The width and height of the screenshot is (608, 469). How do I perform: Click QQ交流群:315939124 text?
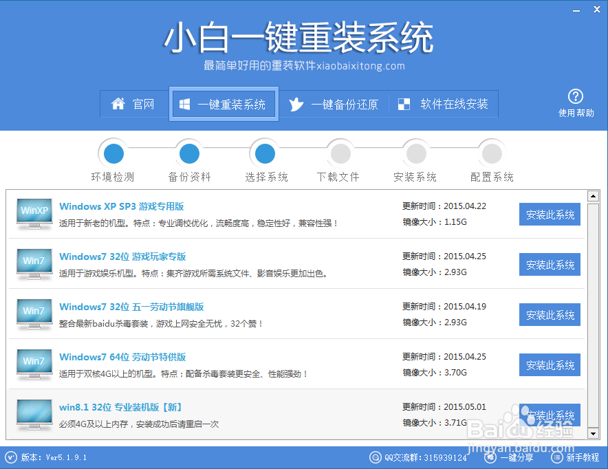426,457
